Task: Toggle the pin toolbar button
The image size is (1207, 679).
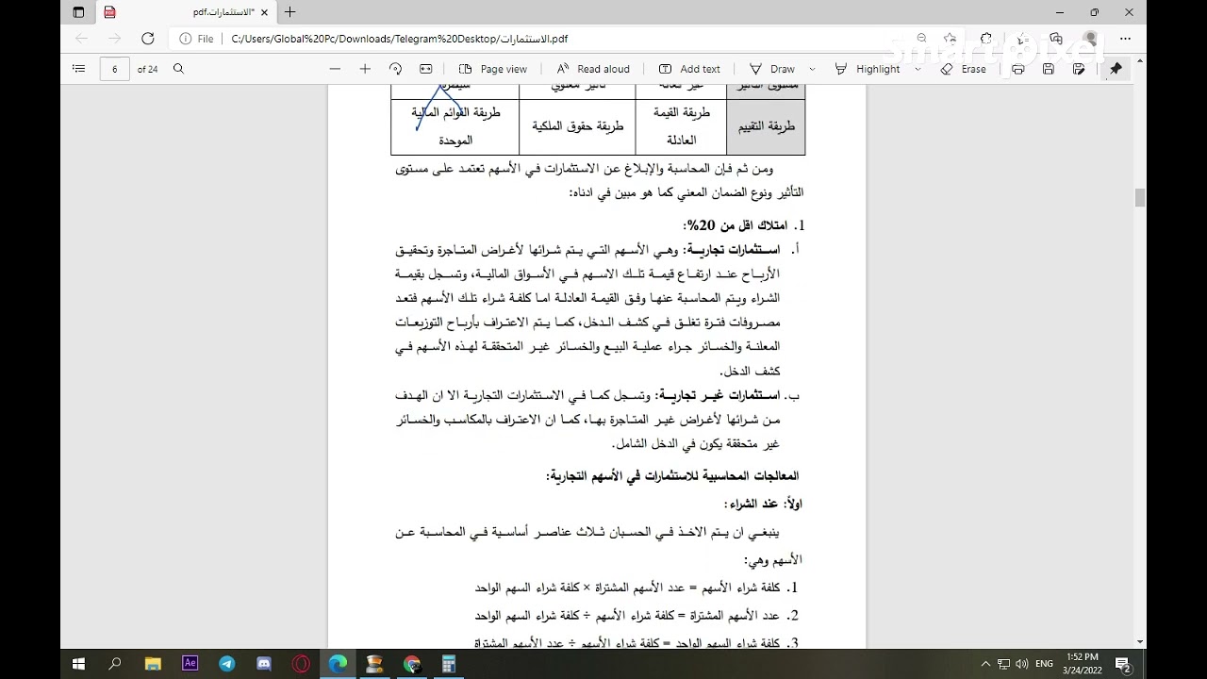Action: pyautogui.click(x=1116, y=69)
